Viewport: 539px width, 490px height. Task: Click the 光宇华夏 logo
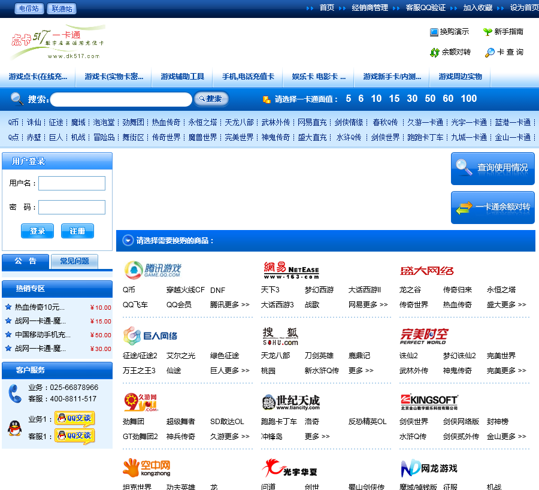click(x=289, y=468)
